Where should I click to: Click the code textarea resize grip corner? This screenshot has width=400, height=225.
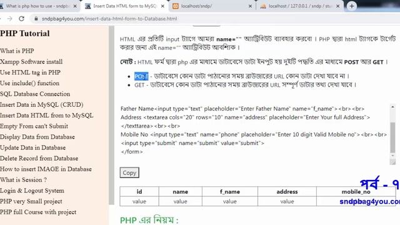click(x=392, y=162)
